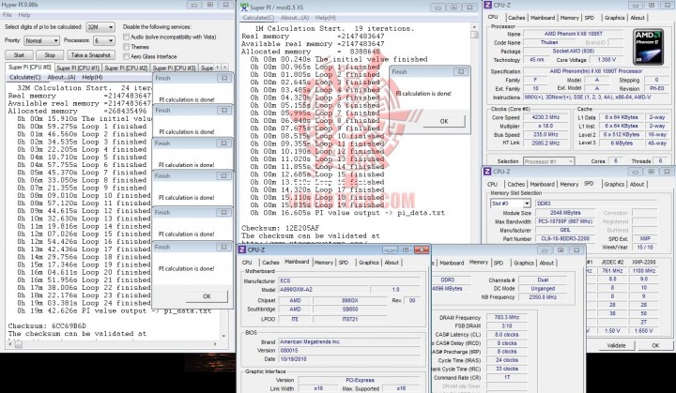Select the SPD tab in the CPU-Z Mainboard window
Image resolution: width=676 pixels, height=393 pixels.
344,263
